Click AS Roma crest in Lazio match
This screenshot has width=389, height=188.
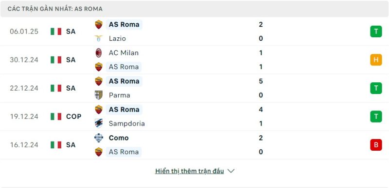[99, 25]
